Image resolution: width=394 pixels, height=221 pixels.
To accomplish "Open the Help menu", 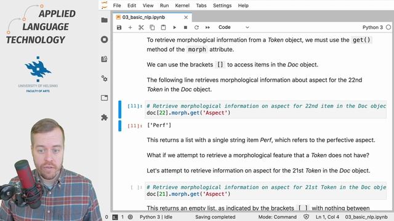I will [243, 6].
